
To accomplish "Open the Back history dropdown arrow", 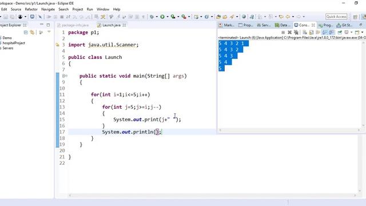I will coord(293,17).
